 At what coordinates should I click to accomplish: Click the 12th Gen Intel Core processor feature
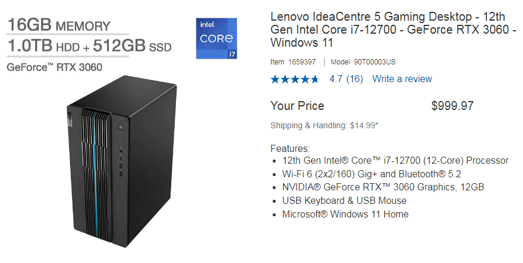pyautogui.click(x=395, y=161)
